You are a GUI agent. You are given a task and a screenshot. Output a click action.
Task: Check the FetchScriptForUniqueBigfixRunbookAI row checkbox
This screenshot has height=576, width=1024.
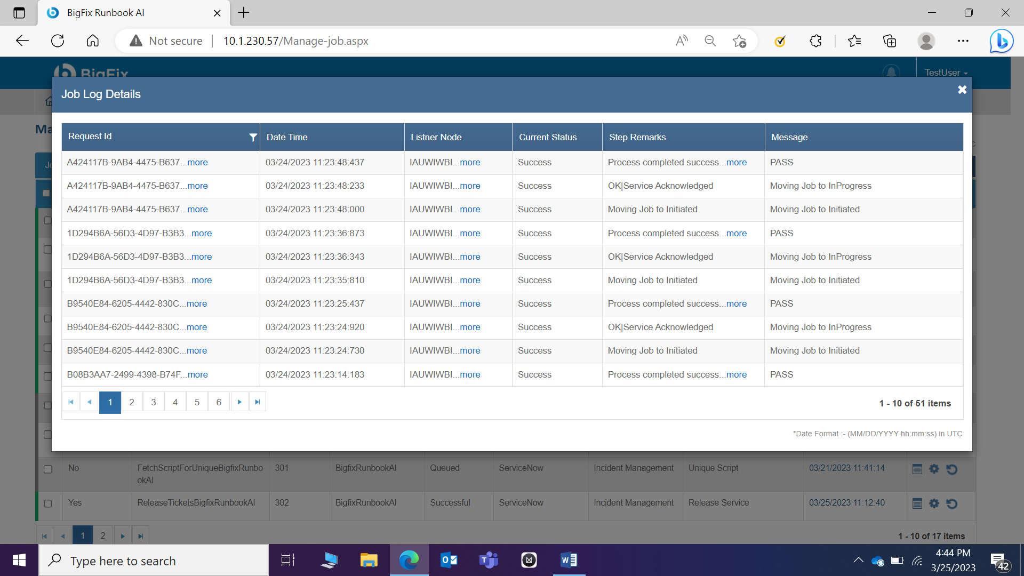48,469
